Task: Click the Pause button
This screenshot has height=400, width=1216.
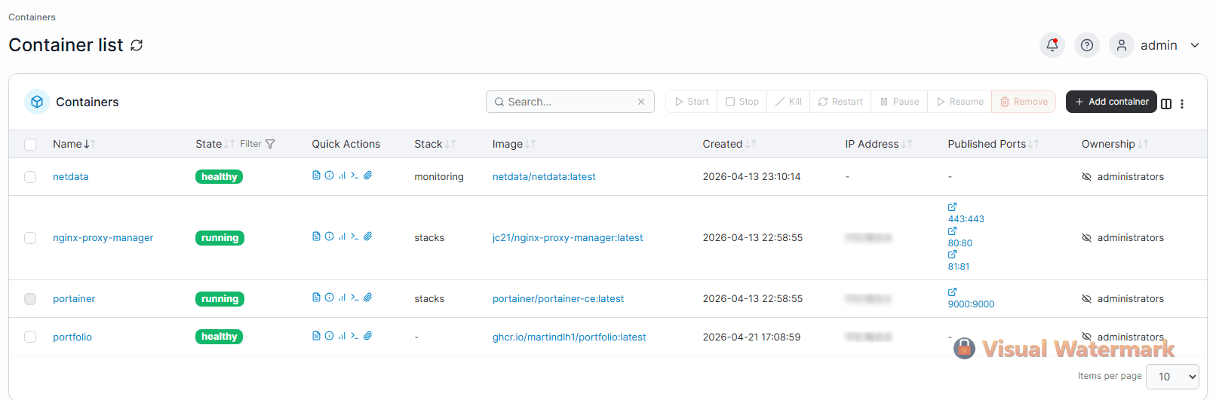Action: click(x=899, y=102)
